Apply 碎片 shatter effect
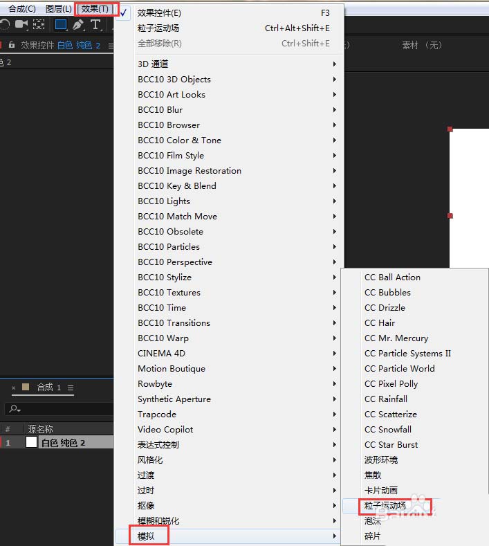Screen dimensions: 489x546 click(x=415, y=536)
